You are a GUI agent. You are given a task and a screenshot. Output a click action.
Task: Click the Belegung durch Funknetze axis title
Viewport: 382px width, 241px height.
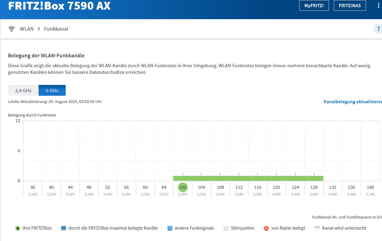pyautogui.click(x=32, y=115)
